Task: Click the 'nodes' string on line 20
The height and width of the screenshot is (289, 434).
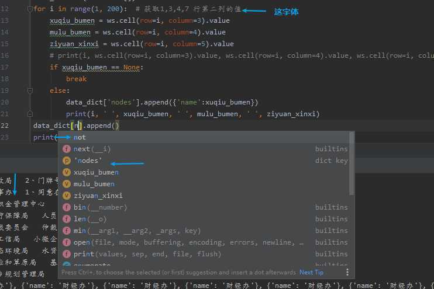Action: coord(121,102)
